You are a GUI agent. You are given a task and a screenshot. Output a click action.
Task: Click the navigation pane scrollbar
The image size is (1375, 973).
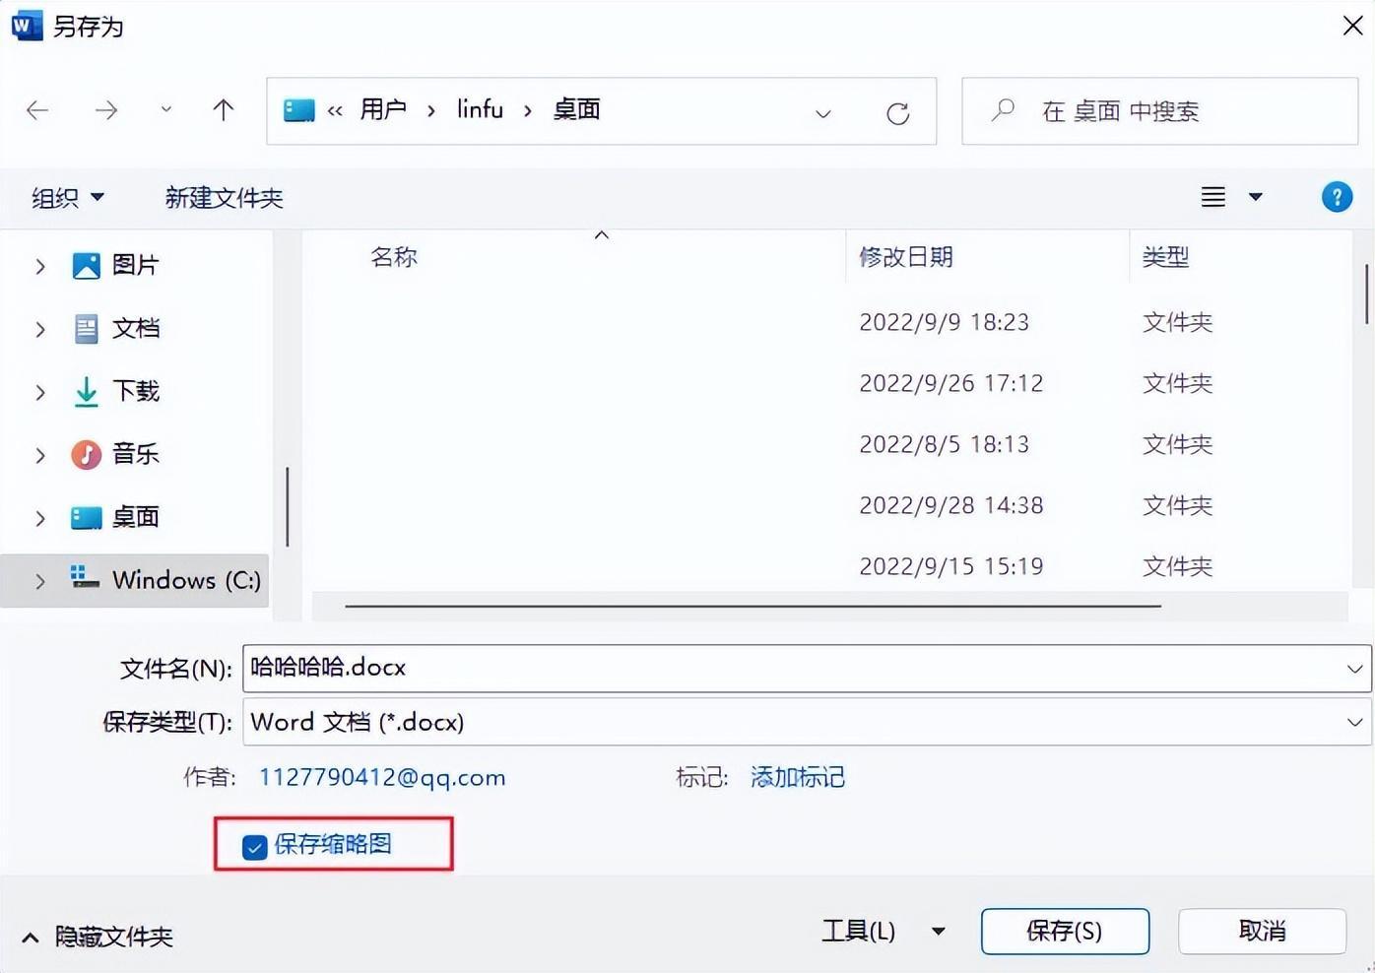(287, 506)
